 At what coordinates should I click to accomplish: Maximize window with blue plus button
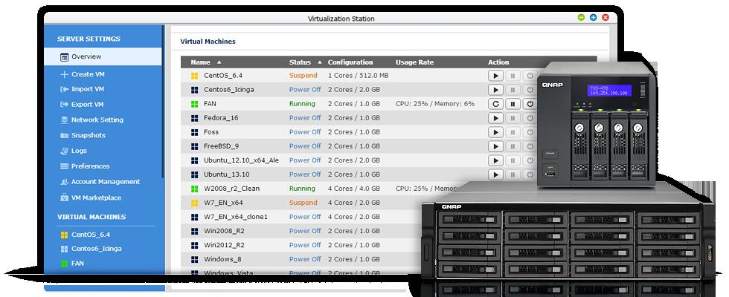pyautogui.click(x=594, y=18)
